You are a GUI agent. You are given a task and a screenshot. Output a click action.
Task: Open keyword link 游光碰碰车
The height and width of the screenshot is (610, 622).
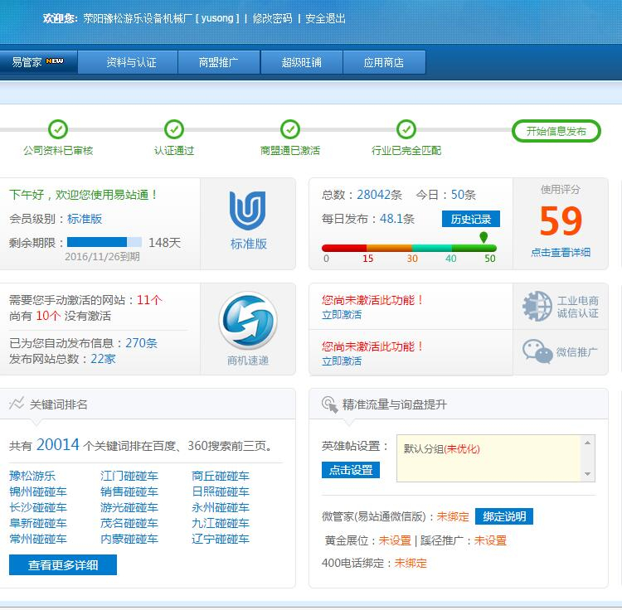(x=129, y=507)
